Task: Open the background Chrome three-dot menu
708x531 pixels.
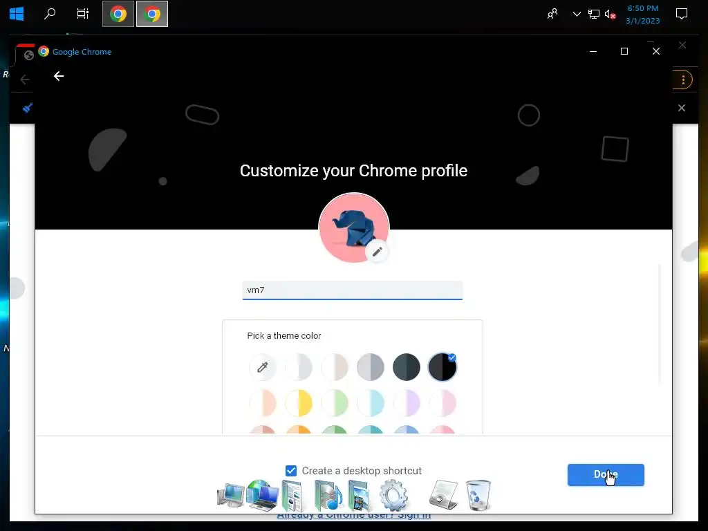Action: click(683, 80)
